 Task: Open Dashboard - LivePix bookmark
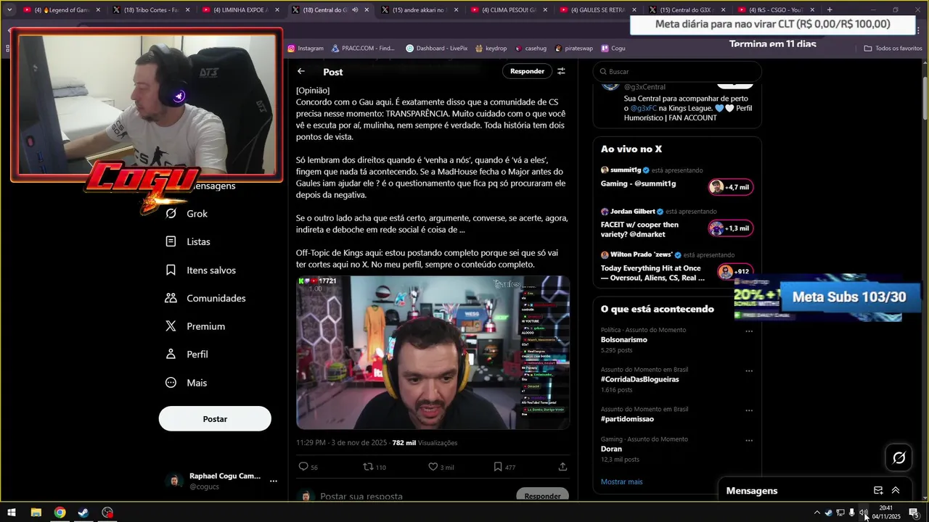[436, 49]
